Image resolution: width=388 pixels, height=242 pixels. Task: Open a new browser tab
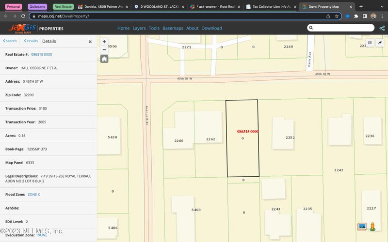point(361,7)
